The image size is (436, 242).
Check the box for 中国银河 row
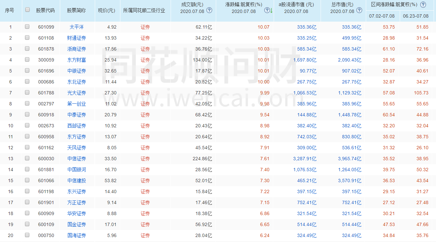tap(27, 169)
